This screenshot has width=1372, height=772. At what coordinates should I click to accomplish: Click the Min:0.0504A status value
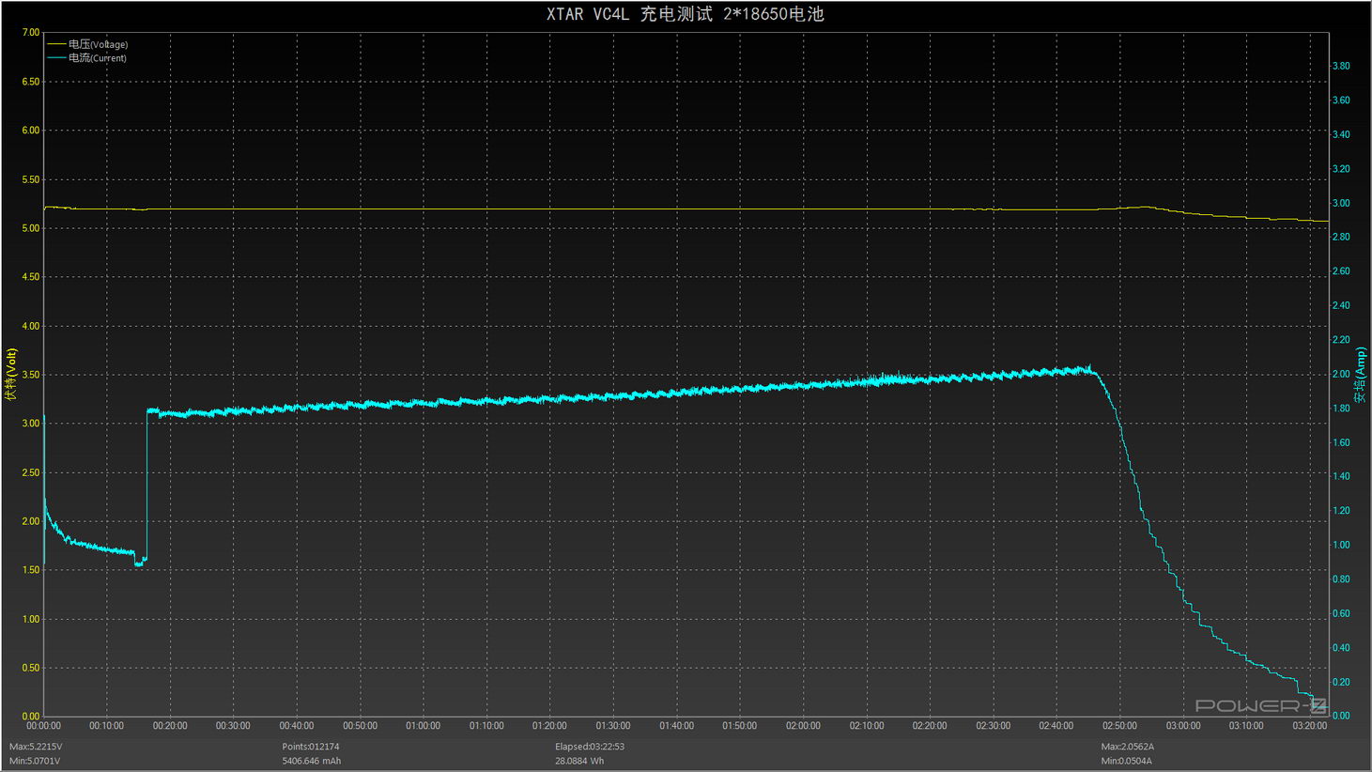(x=1127, y=761)
